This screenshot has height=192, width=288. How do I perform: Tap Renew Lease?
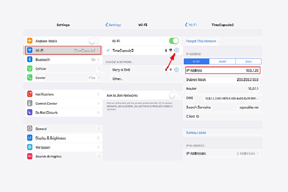point(196,132)
